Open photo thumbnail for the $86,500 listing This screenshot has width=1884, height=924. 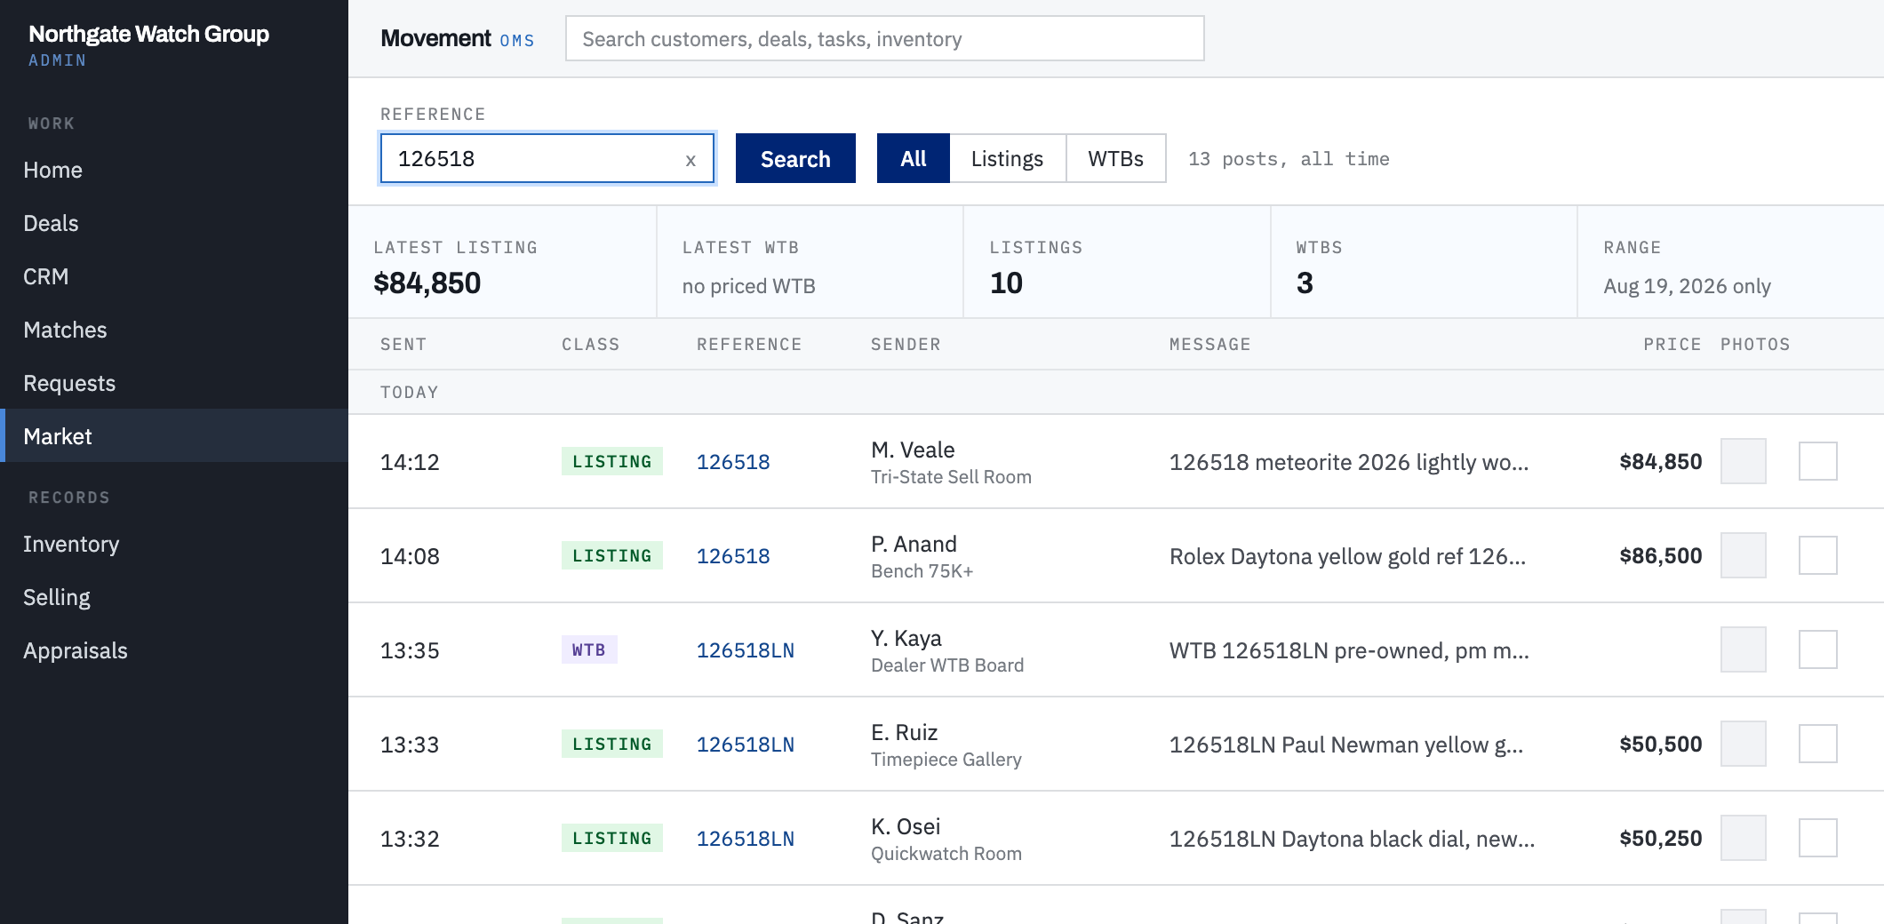[x=1743, y=555]
